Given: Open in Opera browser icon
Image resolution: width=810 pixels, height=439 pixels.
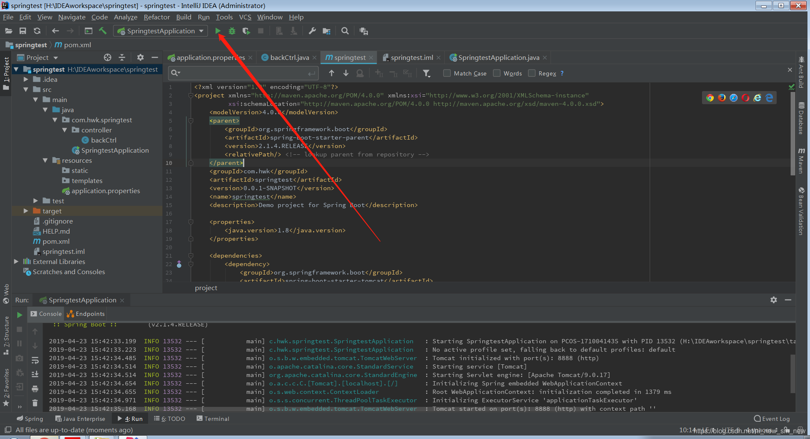Looking at the screenshot, I should tap(745, 98).
